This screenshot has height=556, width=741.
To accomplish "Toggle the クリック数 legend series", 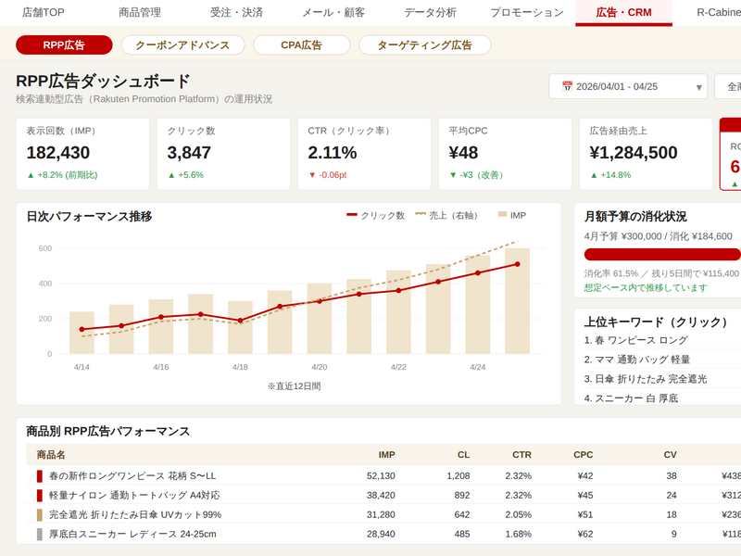I will pos(376,216).
